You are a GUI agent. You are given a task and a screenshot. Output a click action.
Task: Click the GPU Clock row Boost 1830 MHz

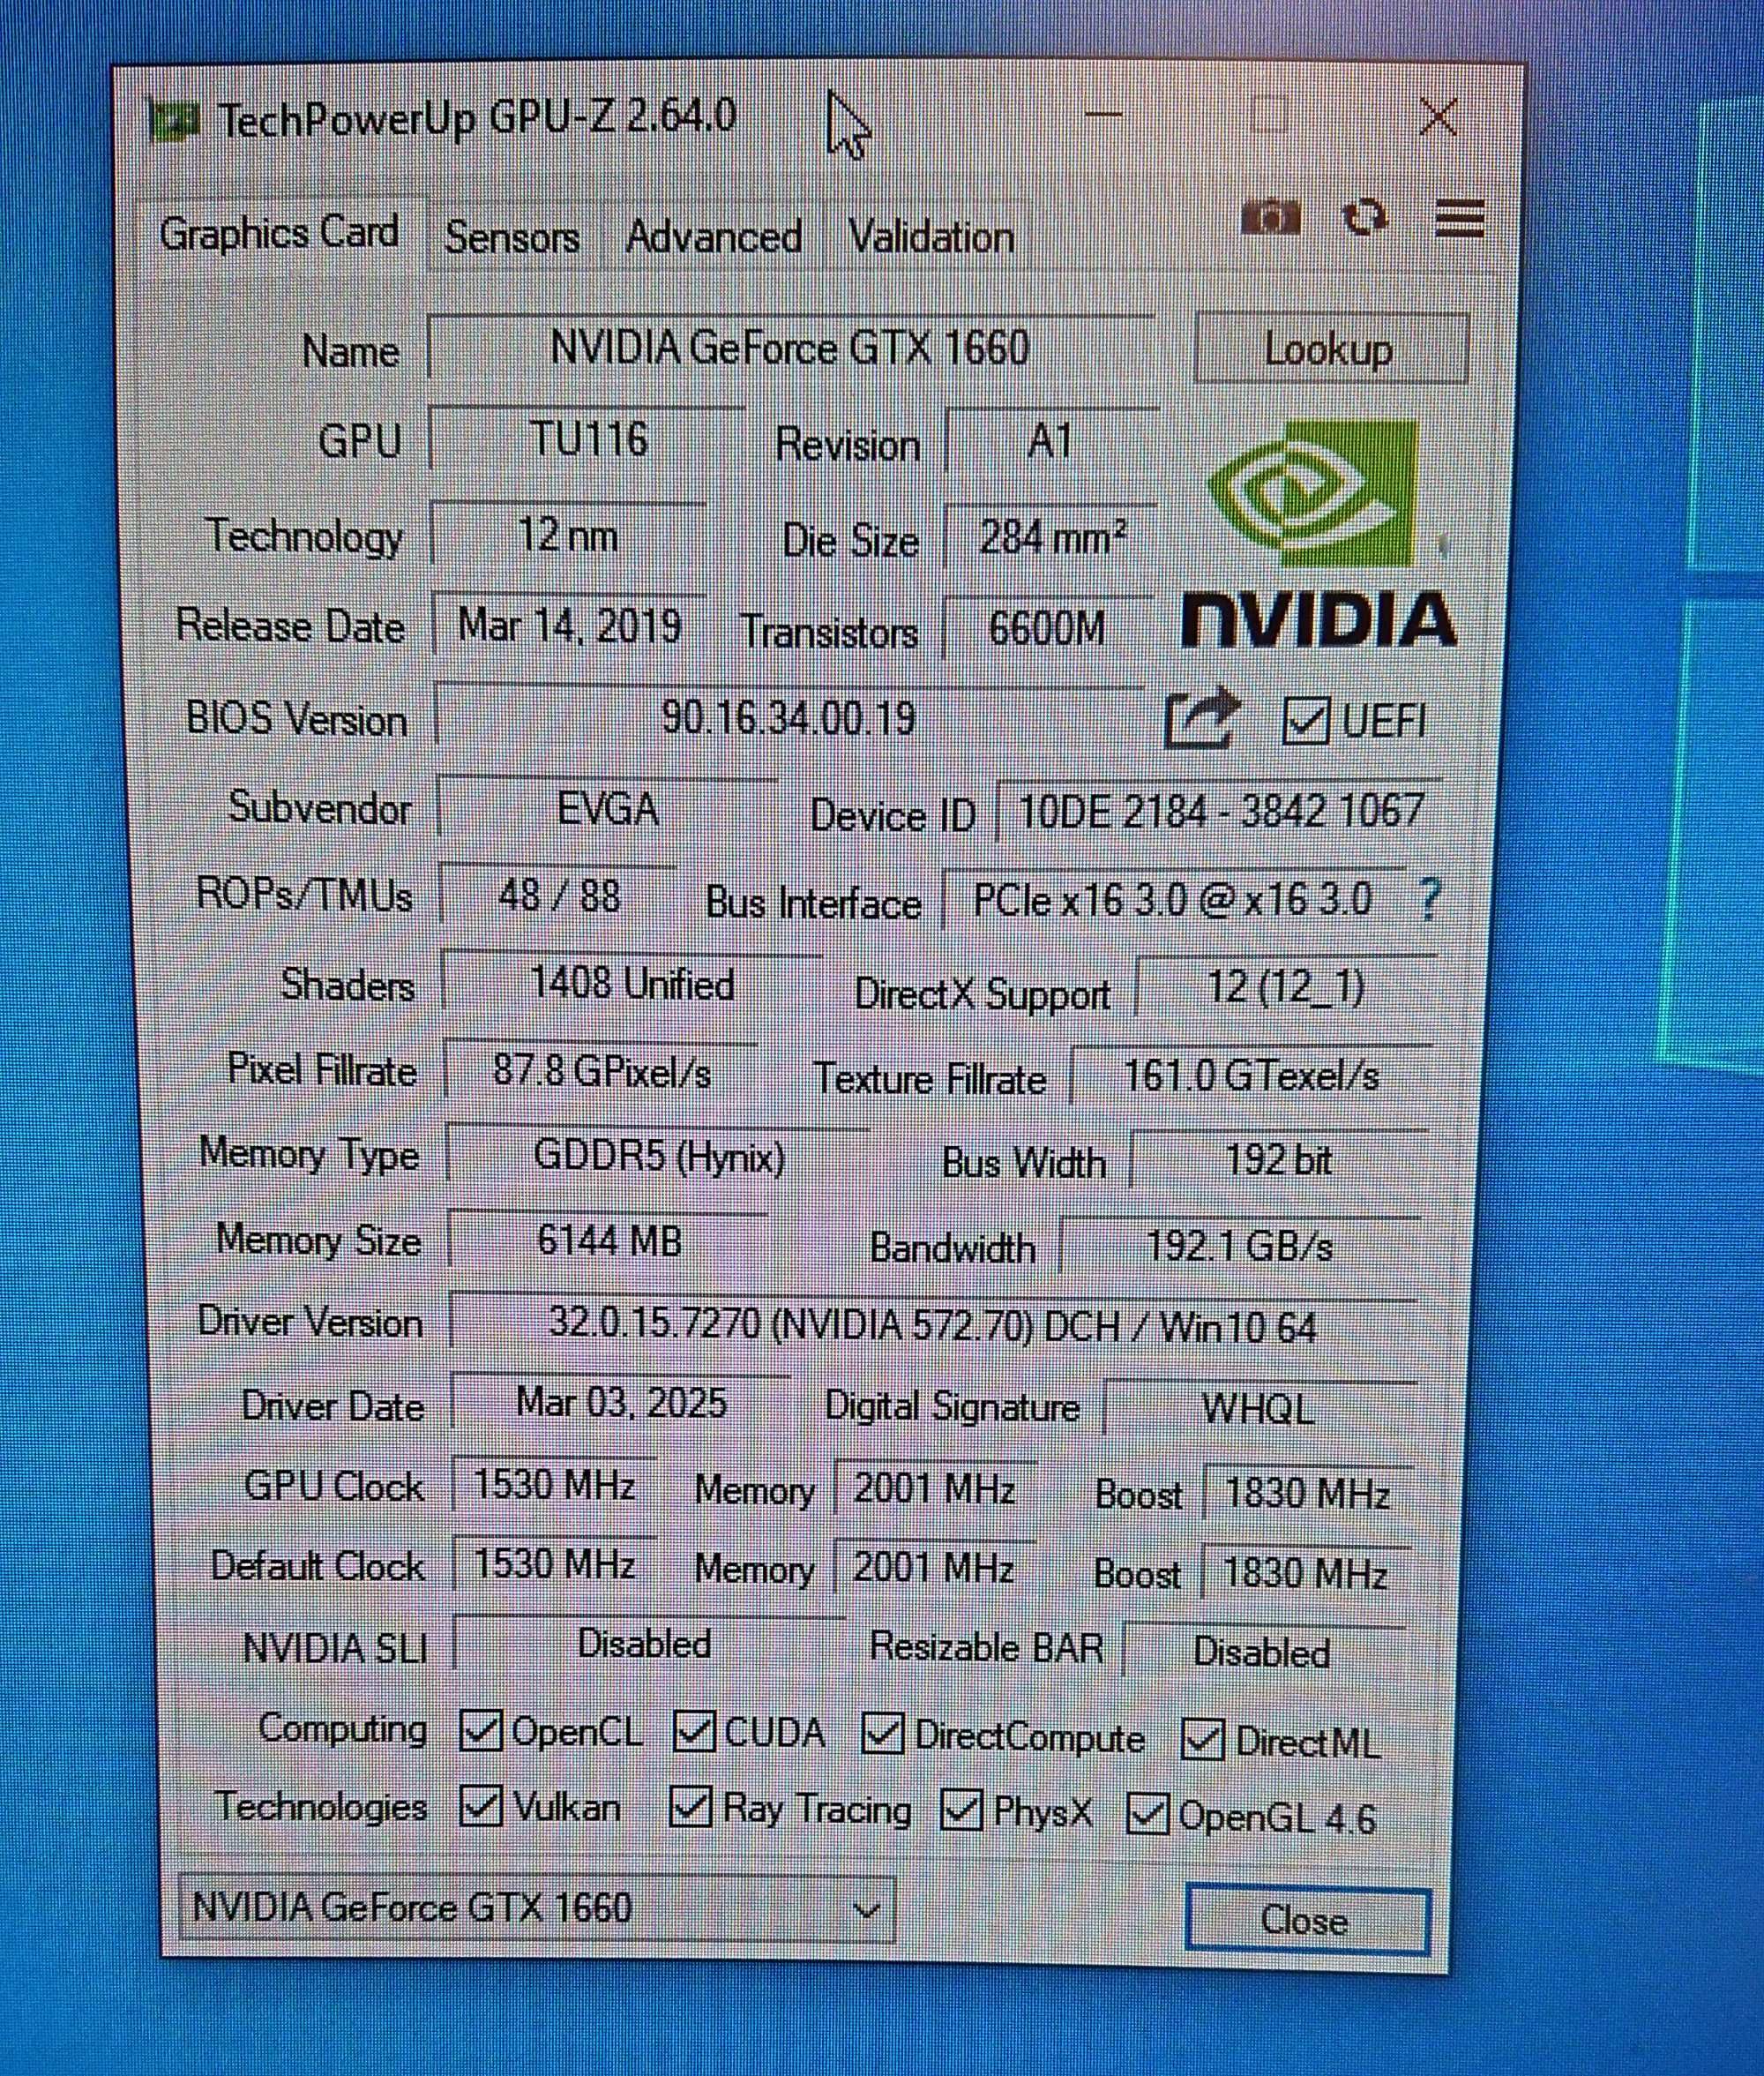1307,1494
